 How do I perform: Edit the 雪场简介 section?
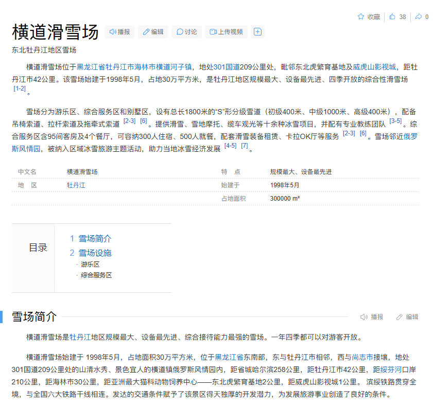coord(407,317)
